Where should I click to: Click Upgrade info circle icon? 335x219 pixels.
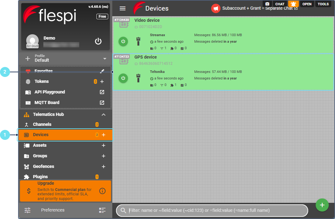[x=102, y=191]
